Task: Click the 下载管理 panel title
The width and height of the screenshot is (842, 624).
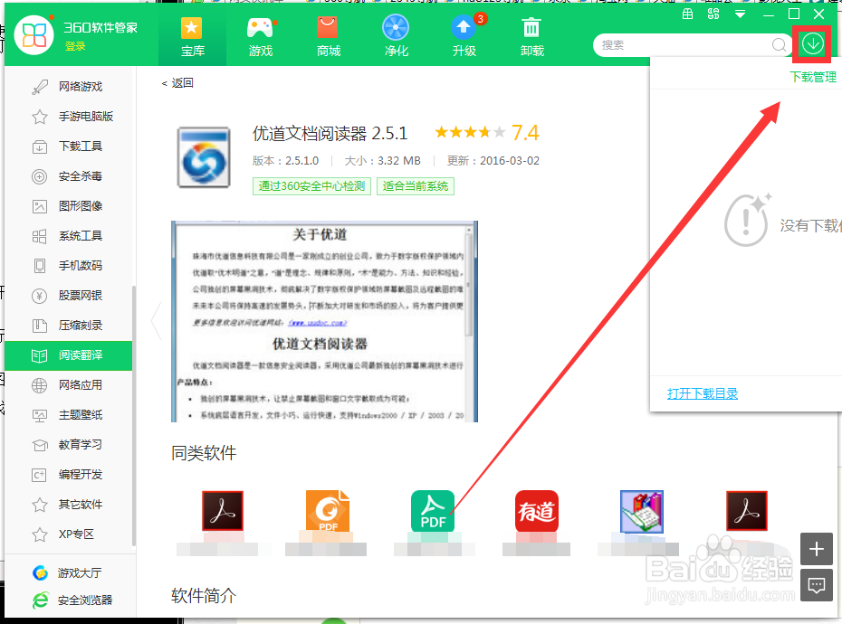Action: pyautogui.click(x=812, y=77)
